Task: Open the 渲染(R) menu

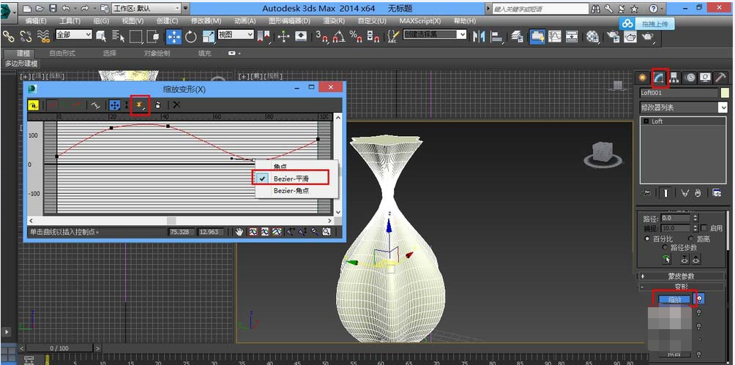Action: [x=334, y=21]
